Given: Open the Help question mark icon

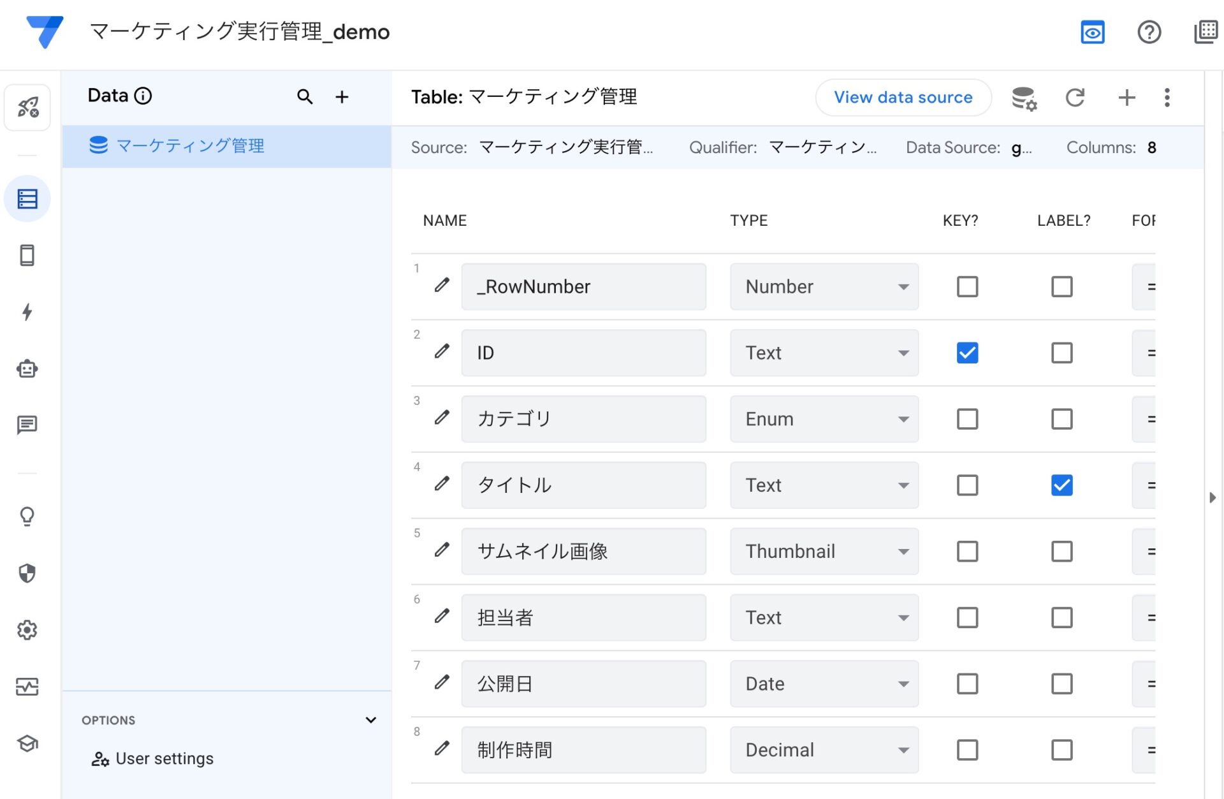Looking at the screenshot, I should (1149, 32).
